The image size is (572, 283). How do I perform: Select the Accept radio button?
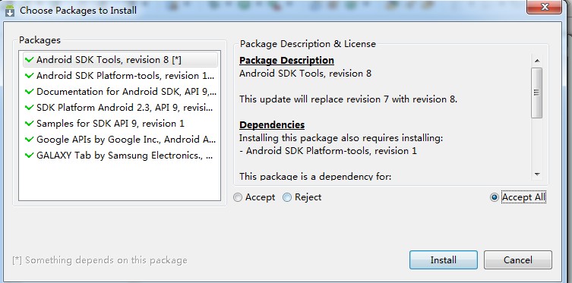coord(238,197)
